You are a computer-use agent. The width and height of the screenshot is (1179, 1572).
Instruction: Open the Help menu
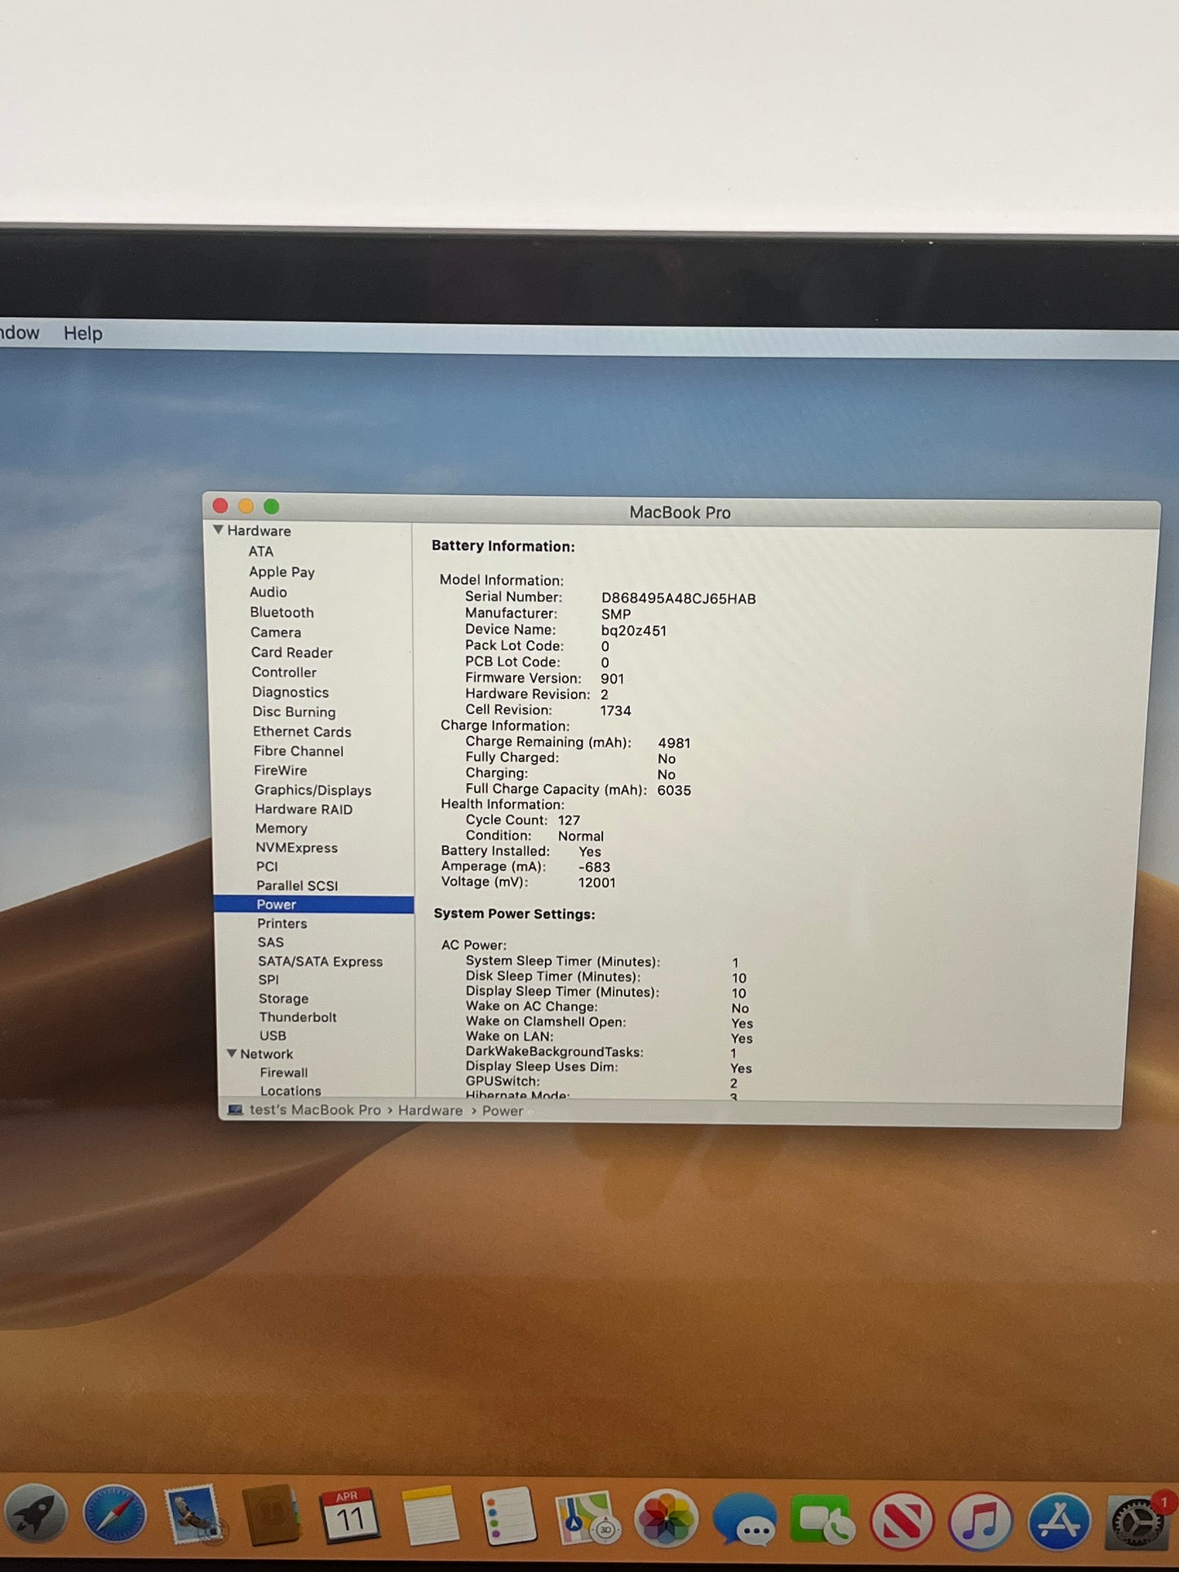[83, 333]
